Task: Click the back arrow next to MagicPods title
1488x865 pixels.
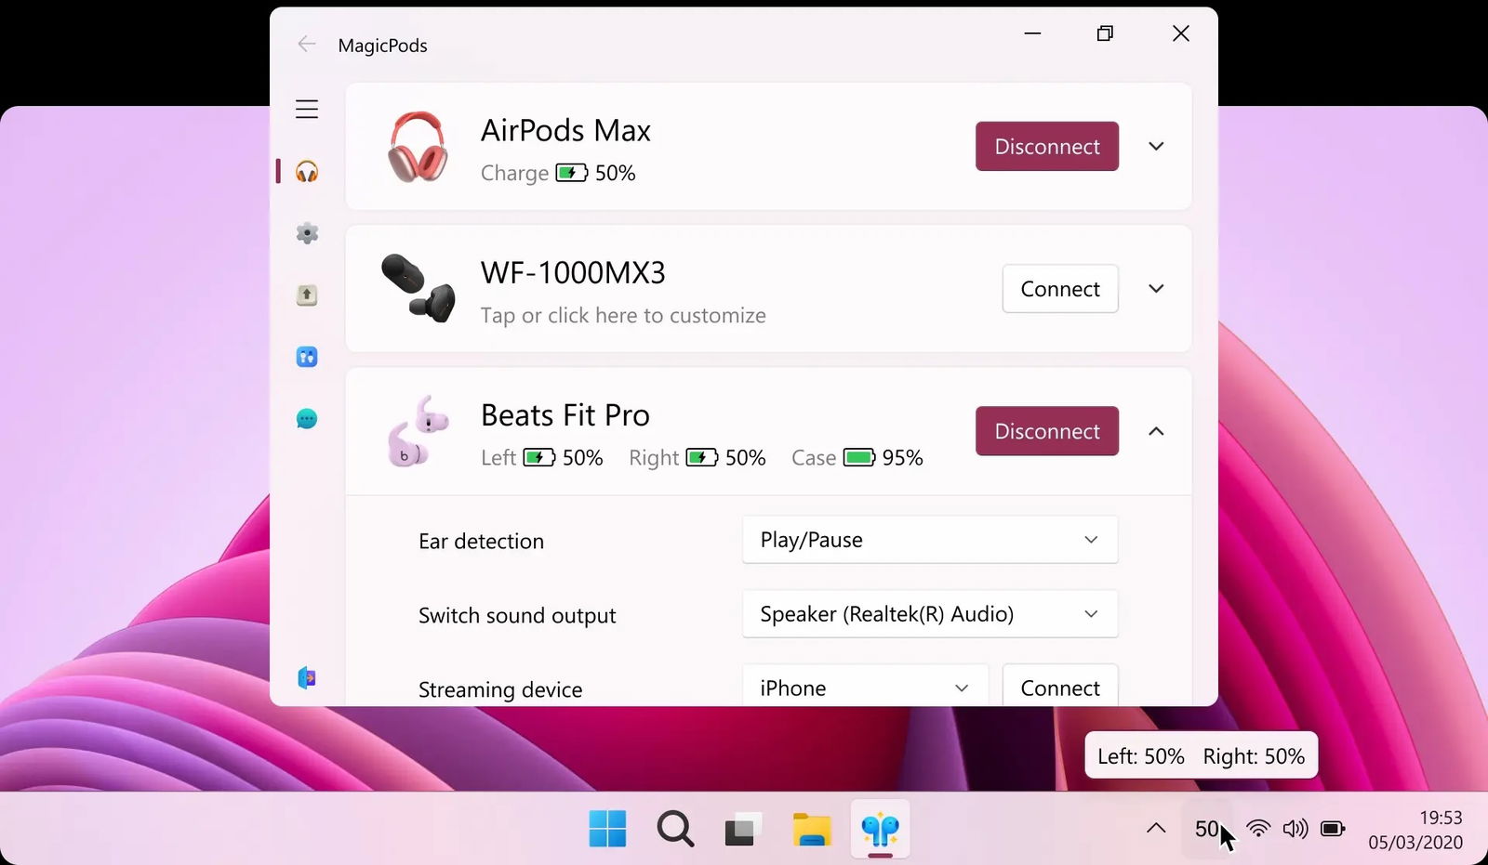Action: tap(306, 43)
